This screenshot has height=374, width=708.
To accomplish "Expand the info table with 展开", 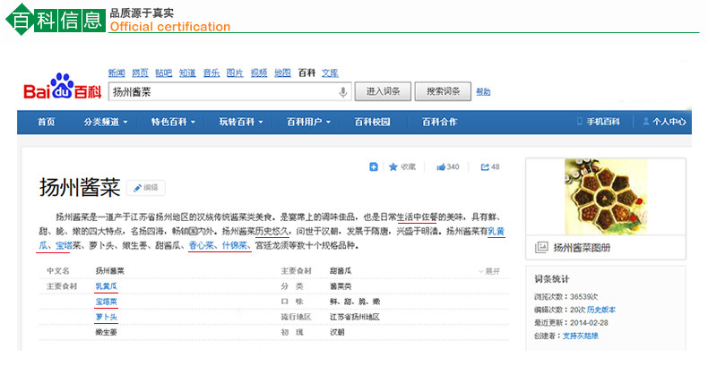I will point(489,271).
